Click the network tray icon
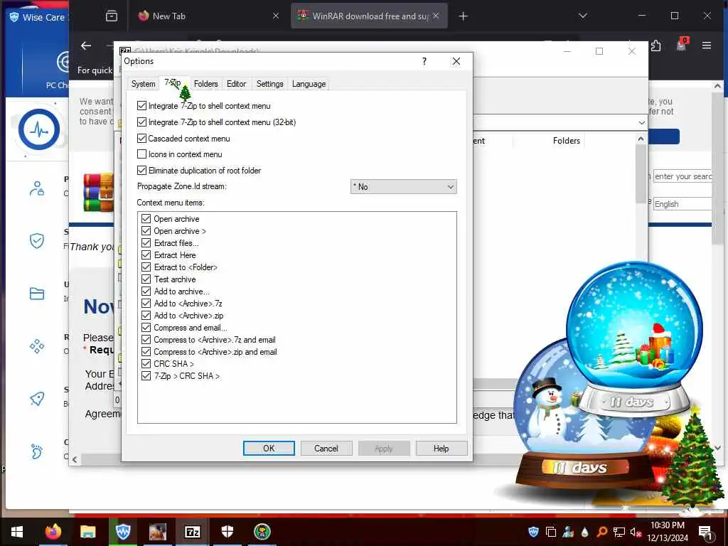Viewport: 728px width, 546px height. coord(619,532)
